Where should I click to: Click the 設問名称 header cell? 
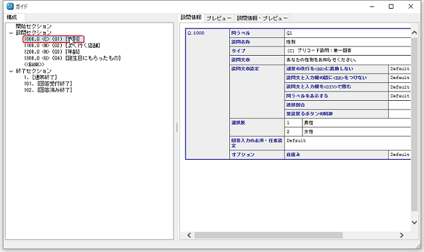click(x=257, y=42)
